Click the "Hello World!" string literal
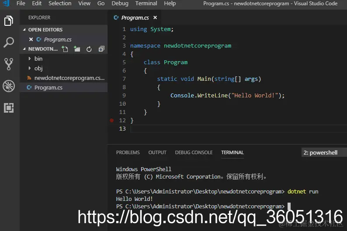The image size is (347, 231). click(x=254, y=95)
